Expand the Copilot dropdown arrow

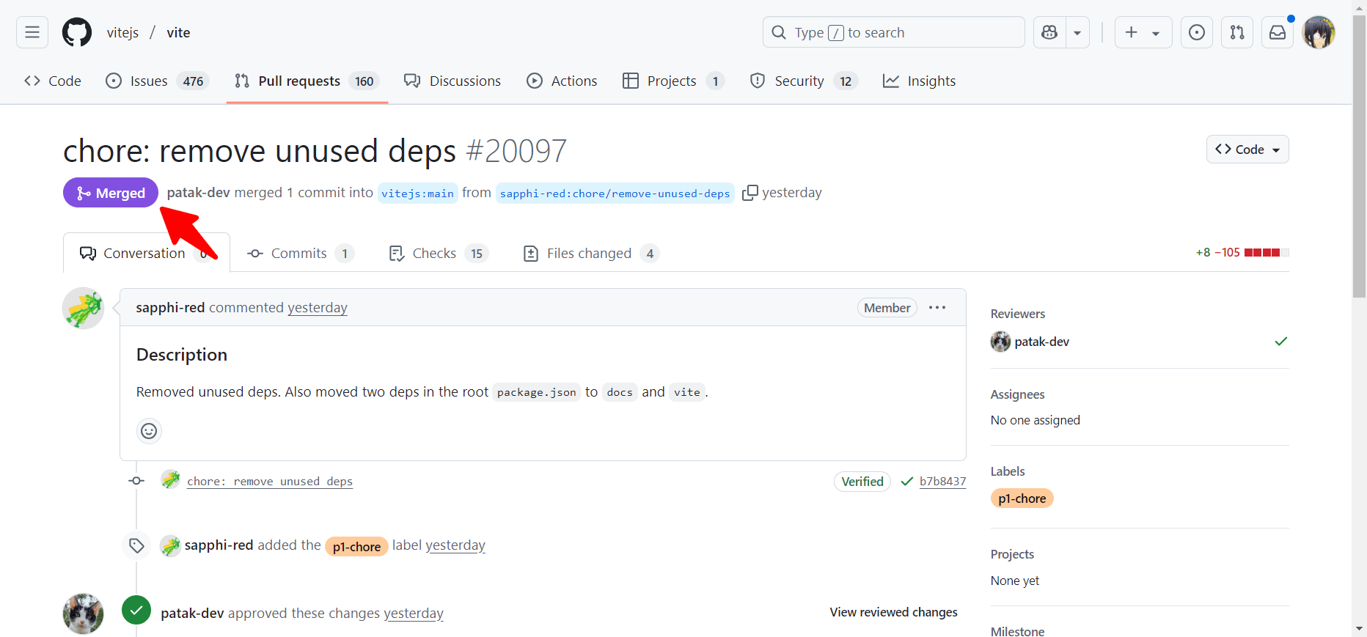point(1077,32)
